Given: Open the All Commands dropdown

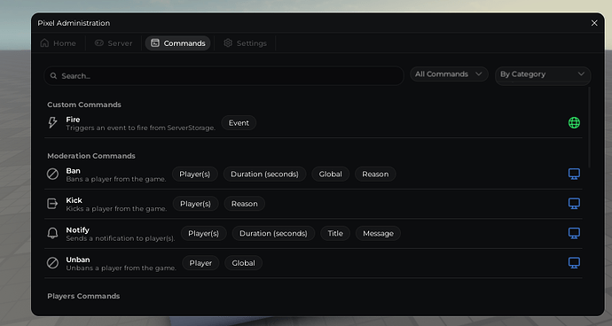Looking at the screenshot, I should (x=449, y=74).
